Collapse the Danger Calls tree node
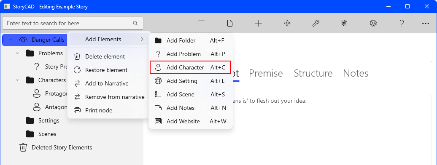Image resolution: width=437 pixels, height=165 pixels. pos(11,40)
